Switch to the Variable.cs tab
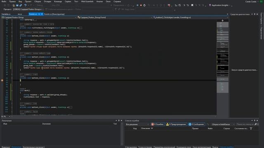The height and width of the screenshot is (148, 264). click(x=6, y=14)
